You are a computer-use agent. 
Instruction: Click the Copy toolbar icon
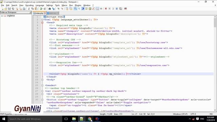[x=33, y=9]
